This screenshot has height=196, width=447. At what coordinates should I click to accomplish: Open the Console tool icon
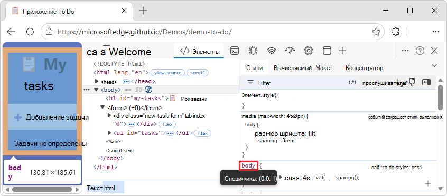(235, 51)
